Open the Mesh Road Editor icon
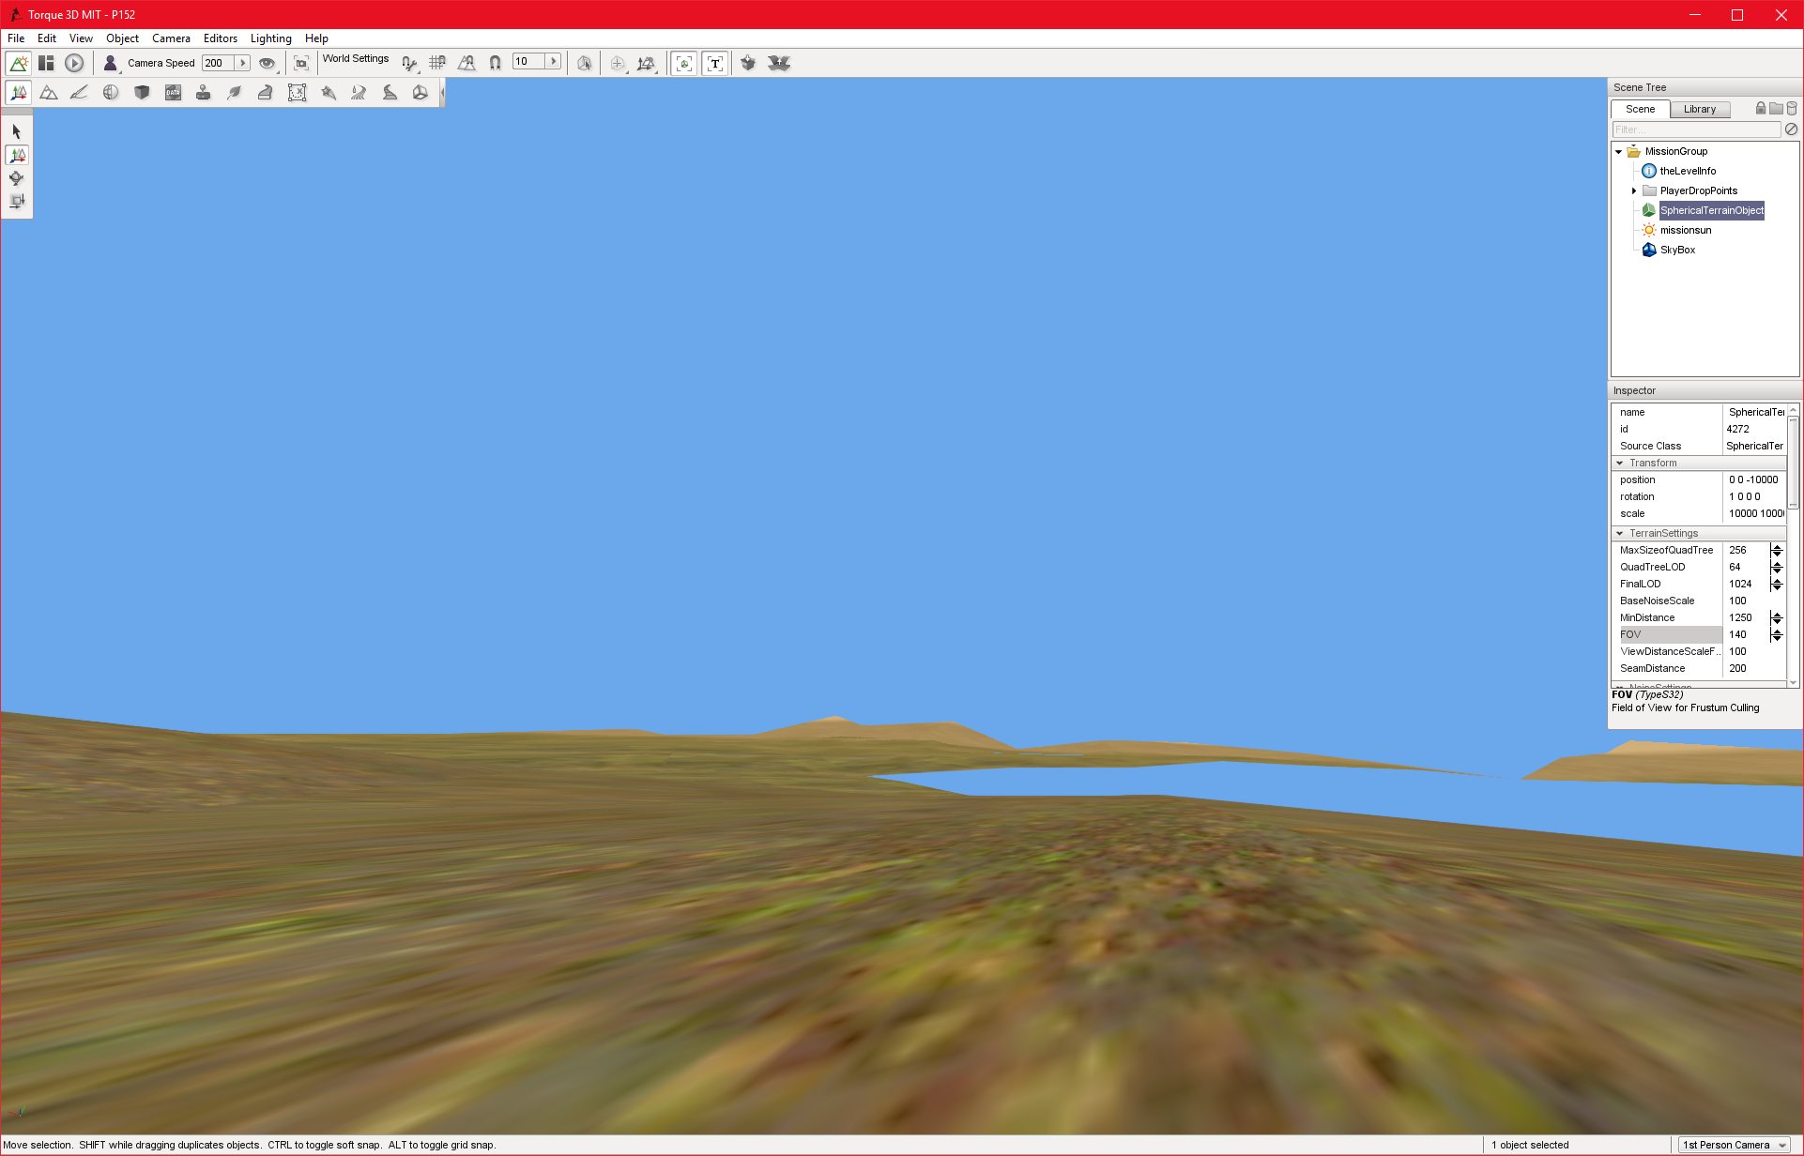Image resolution: width=1804 pixels, height=1156 pixels. click(x=266, y=92)
